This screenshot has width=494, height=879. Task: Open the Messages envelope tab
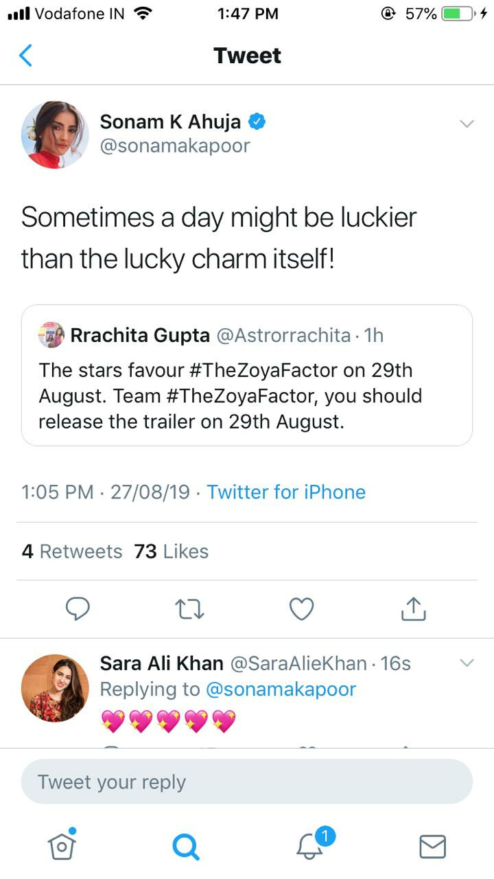[432, 846]
